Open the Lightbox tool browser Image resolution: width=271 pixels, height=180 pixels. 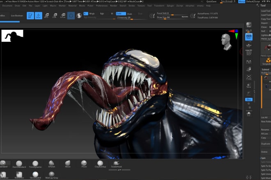click(266, 35)
